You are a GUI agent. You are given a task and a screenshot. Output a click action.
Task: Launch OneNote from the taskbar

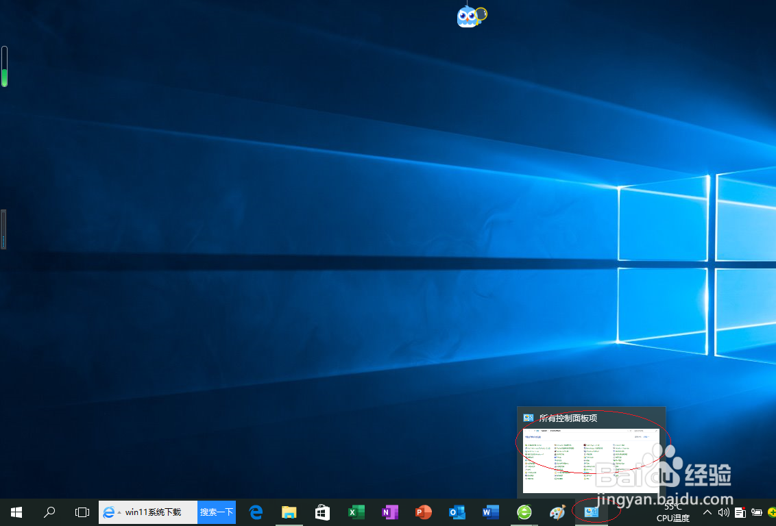pos(390,512)
